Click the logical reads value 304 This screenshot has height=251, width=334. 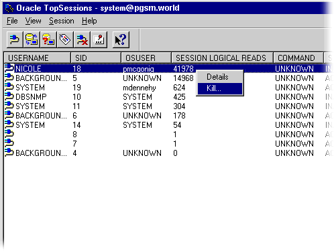pyautogui.click(x=179, y=106)
